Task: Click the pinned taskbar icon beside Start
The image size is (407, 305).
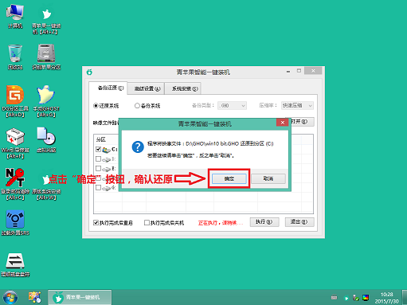Action: 35,297
